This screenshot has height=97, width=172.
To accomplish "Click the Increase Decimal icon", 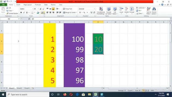I will [x=91, y=13].
